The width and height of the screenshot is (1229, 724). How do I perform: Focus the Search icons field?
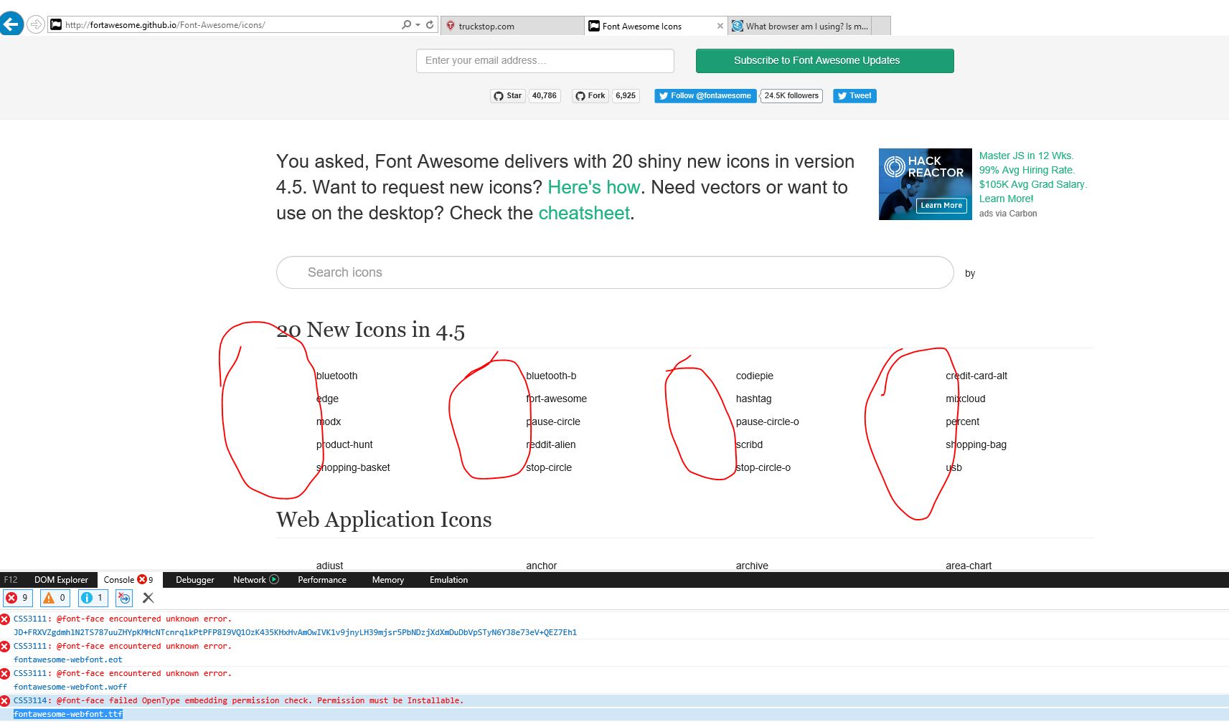615,272
